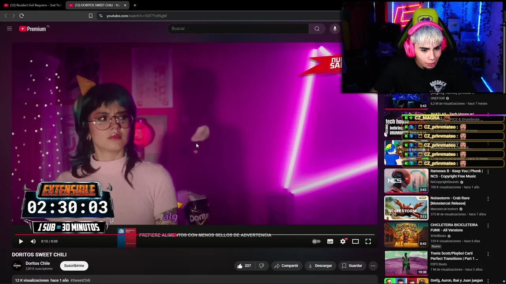Toggle autoplay switch in player

click(x=316, y=241)
